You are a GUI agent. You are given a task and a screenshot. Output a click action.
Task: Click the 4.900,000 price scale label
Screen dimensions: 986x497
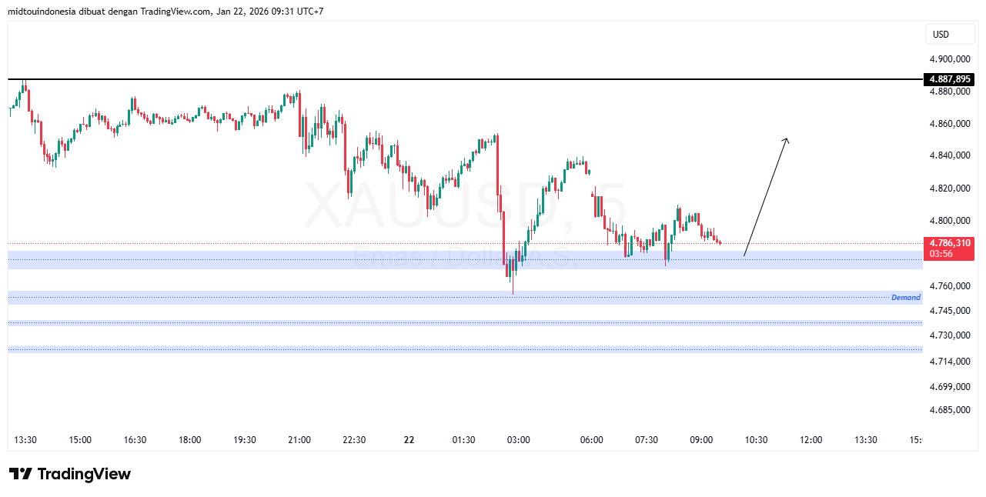point(948,58)
